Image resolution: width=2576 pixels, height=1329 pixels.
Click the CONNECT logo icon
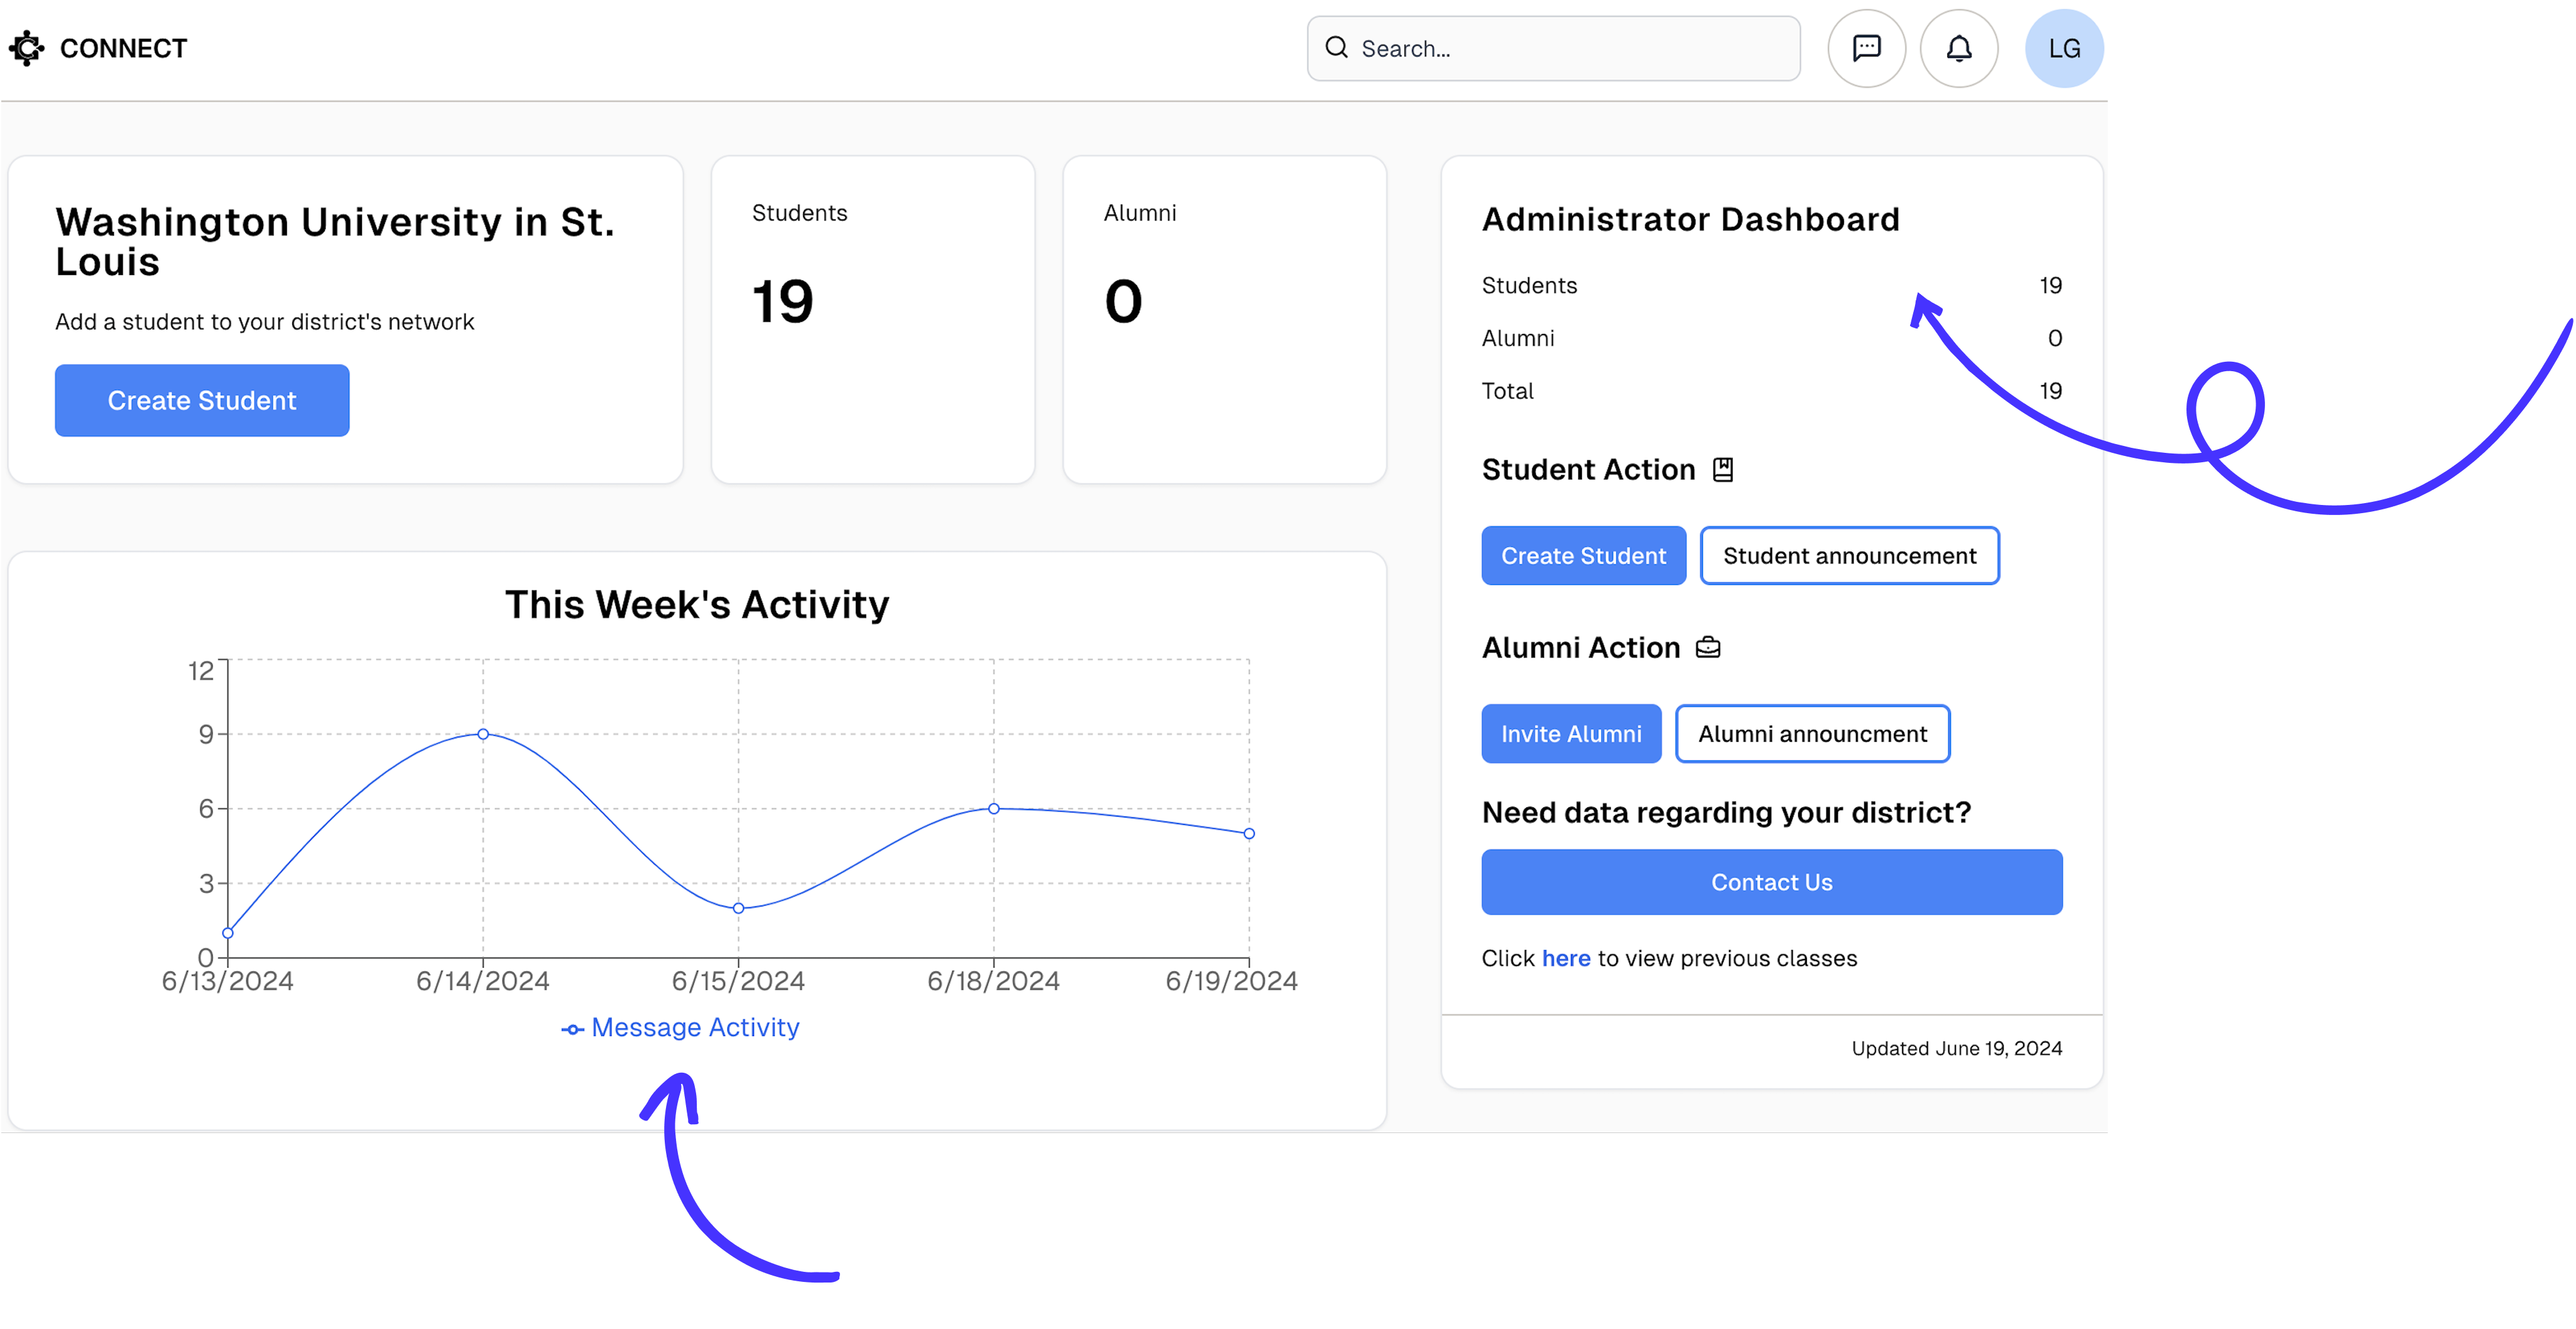26,48
